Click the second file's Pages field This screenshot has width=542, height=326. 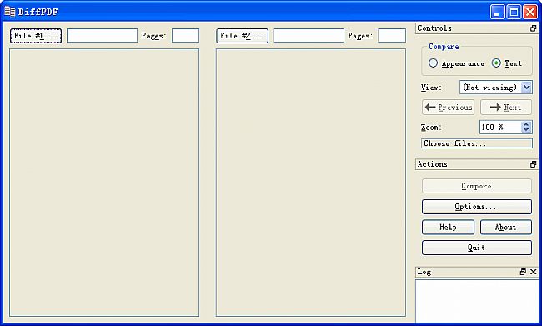[392, 36]
